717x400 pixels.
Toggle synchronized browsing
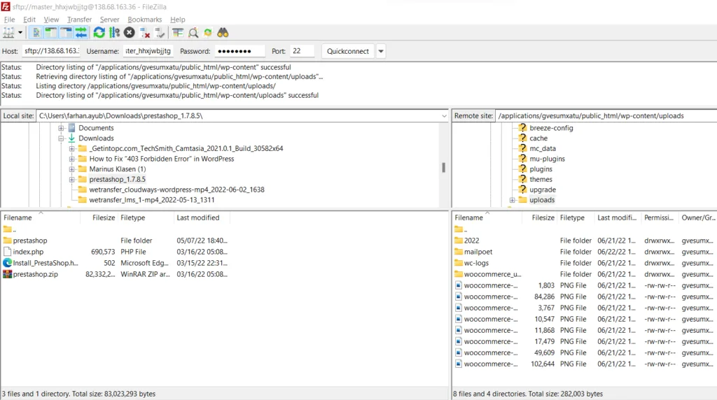[x=208, y=32]
